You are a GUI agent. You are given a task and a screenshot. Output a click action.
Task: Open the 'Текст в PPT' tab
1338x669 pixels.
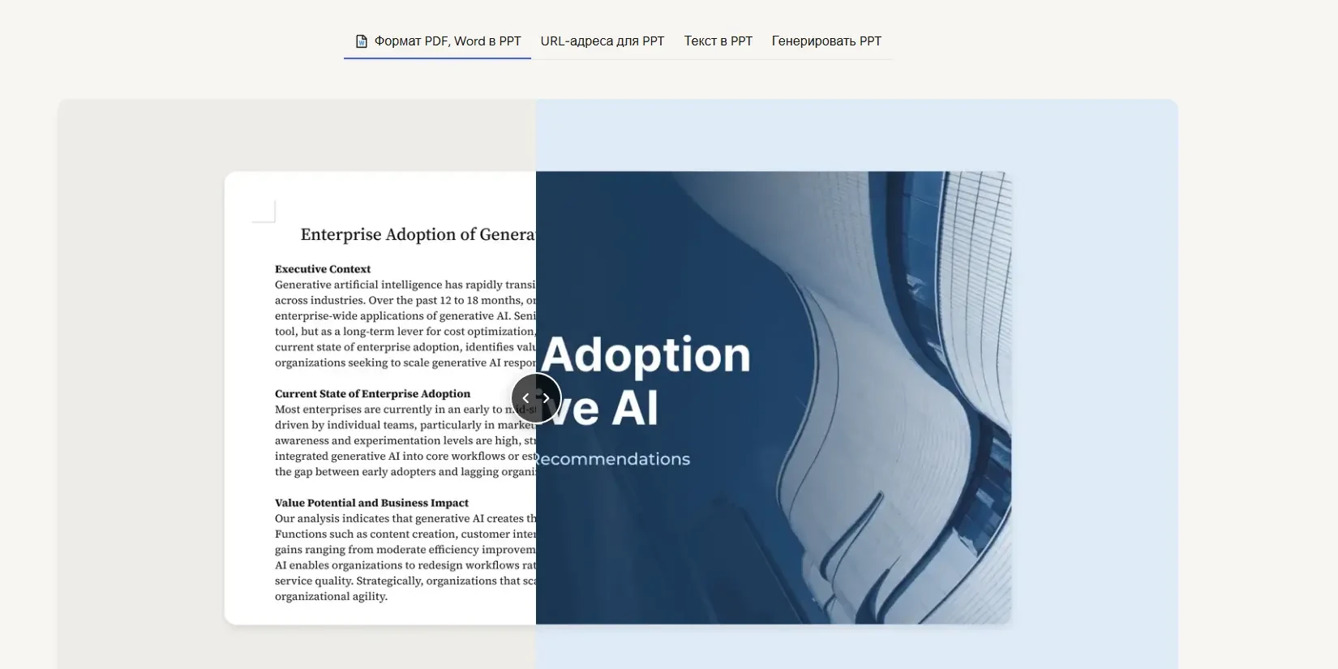(x=718, y=41)
